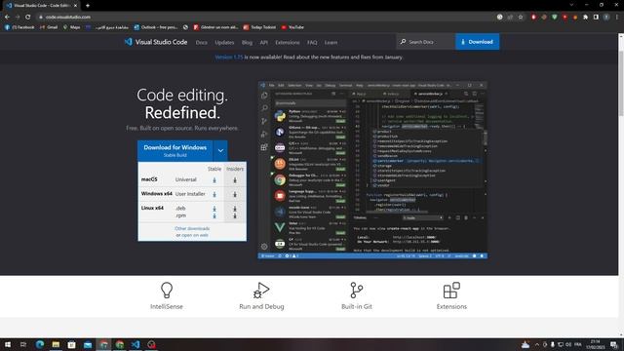Image resolution: width=624 pixels, height=351 pixels.
Task: Download Windows x64 User Installer Stable
Action: click(214, 194)
